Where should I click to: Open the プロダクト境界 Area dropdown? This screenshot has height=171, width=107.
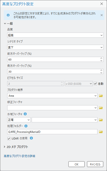click(x=52, y=96)
